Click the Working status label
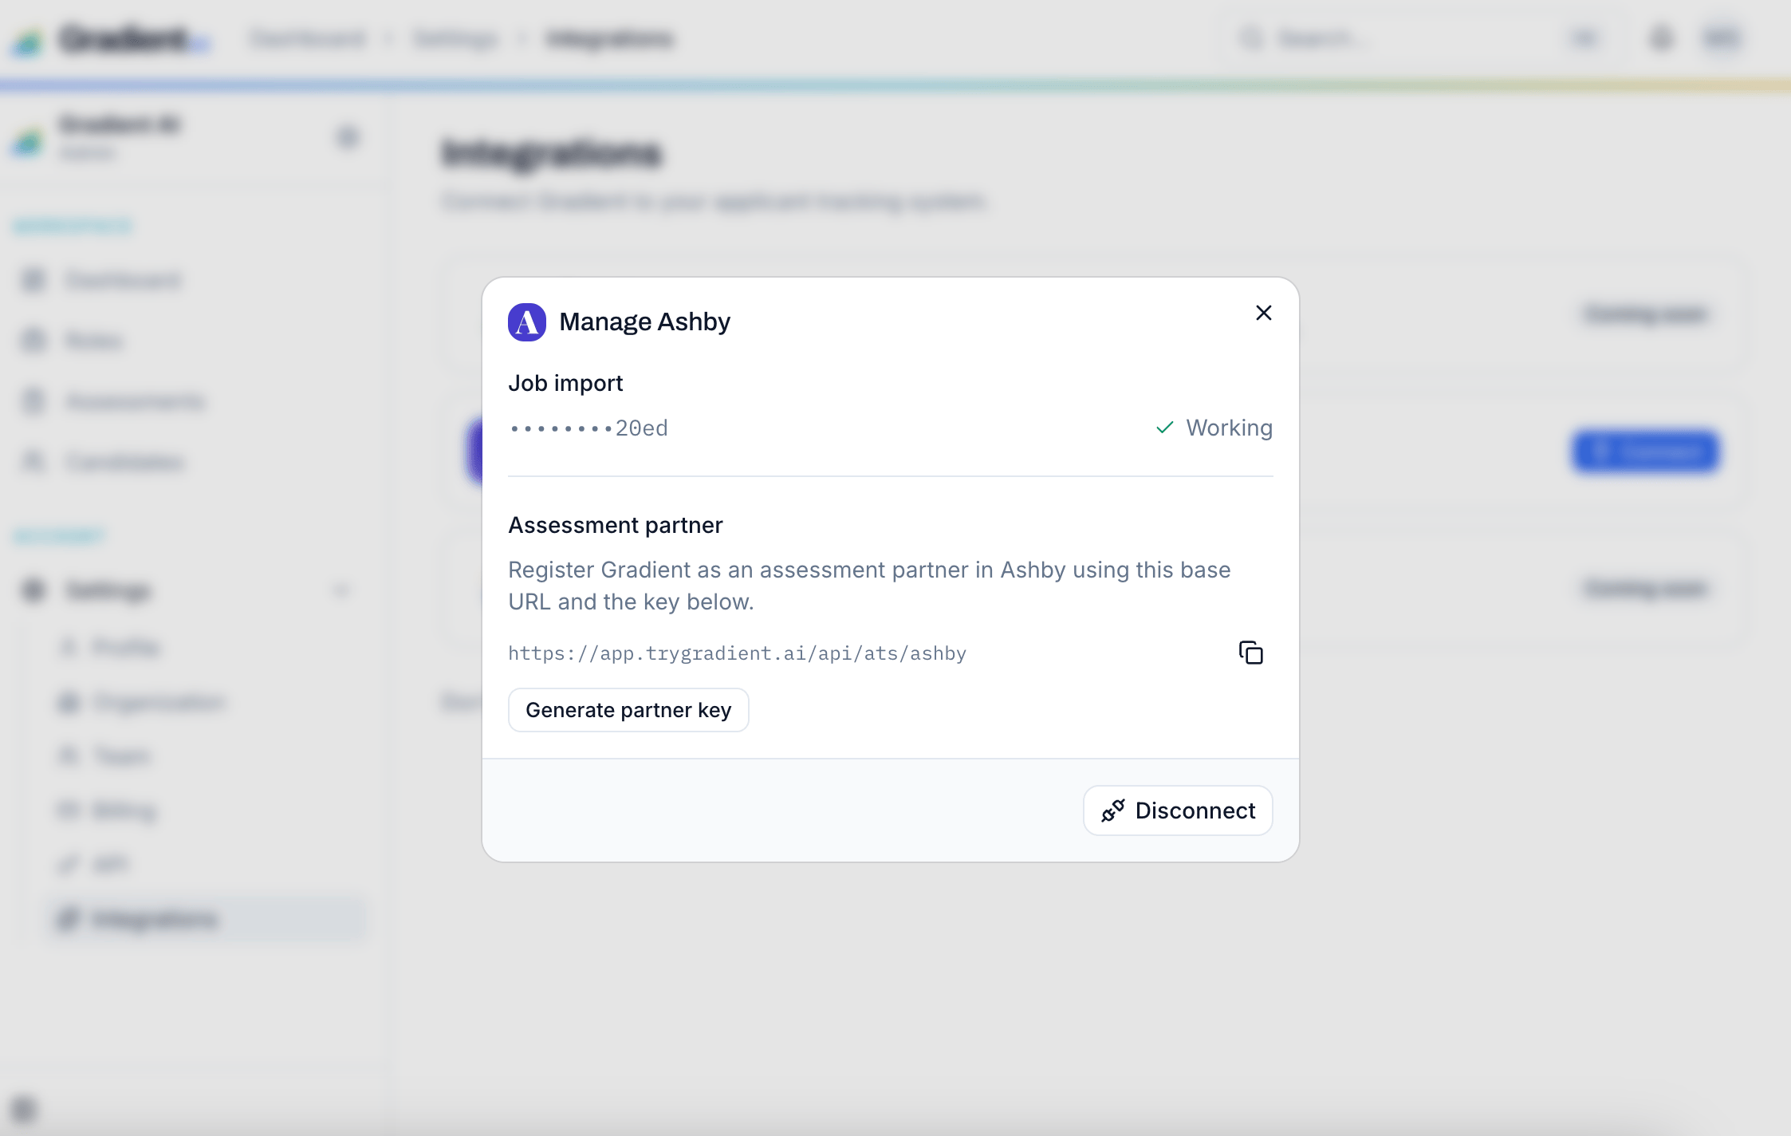Screen dimensions: 1791x1136 coord(1229,428)
